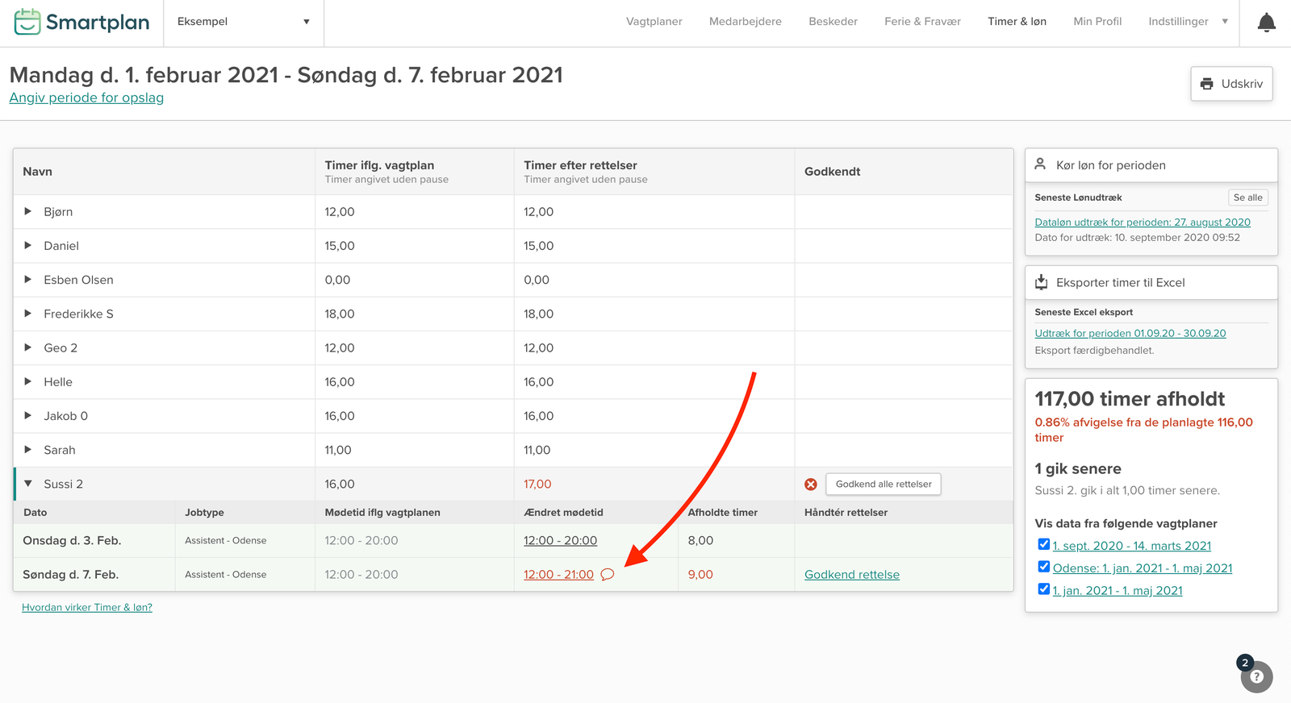
Task: Collapse the Sussi 2 row
Action: 28,484
